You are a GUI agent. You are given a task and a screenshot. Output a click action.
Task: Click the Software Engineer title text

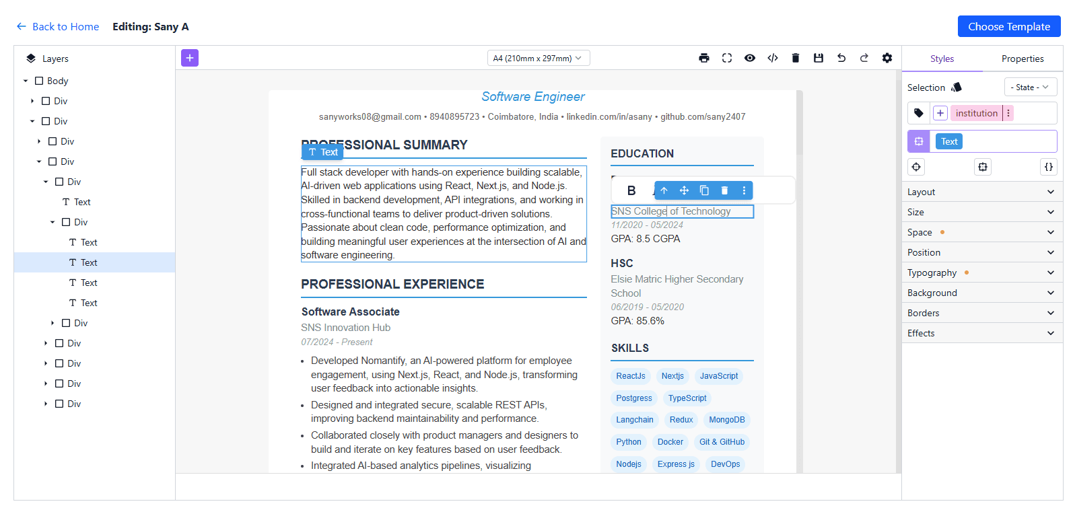coord(532,97)
